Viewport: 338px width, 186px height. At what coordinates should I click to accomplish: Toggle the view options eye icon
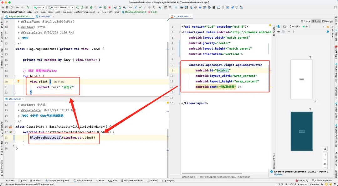coord(279,32)
